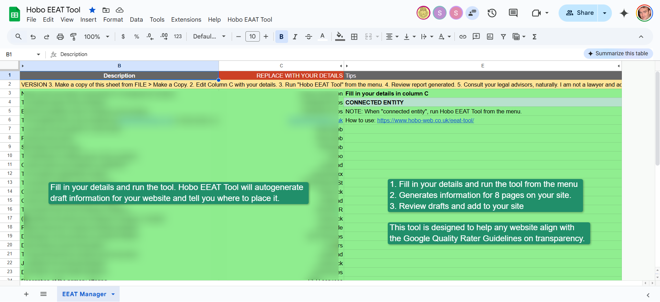Open the font family Default dropdown
This screenshot has width=660, height=302.
point(209,36)
